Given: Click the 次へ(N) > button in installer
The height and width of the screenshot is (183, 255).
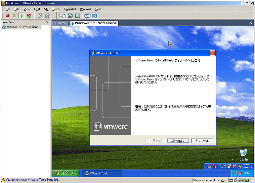Looking at the screenshot, I should coord(178,141).
